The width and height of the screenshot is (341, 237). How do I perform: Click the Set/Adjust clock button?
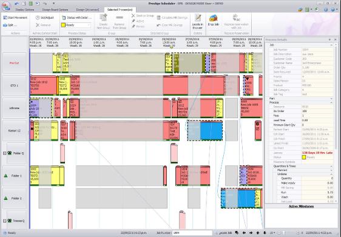[x=44, y=18]
